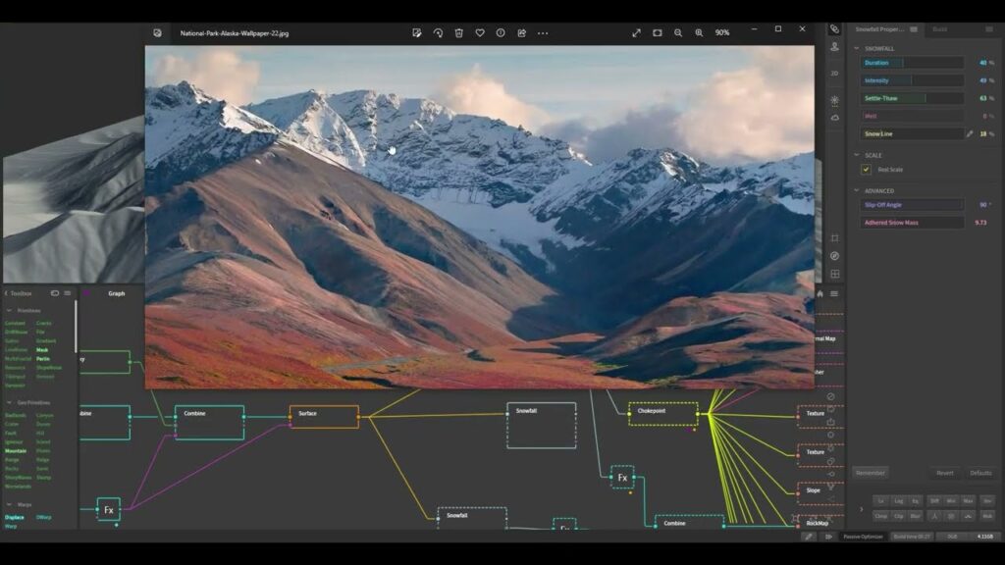Click the cloud icon in sidebar
Screen dimensions: 1005x565
click(834, 118)
